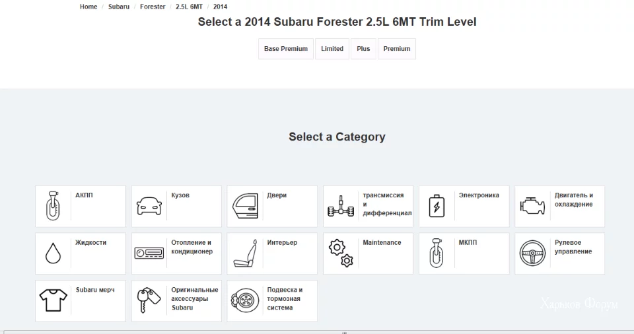Select the Base Premium trim level
The image size is (634, 334).
(x=286, y=49)
